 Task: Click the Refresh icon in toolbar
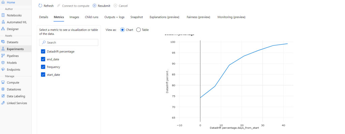[x=40, y=6]
